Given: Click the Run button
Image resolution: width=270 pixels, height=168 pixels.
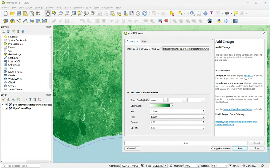Looking at the screenshot, I should coord(240,148).
